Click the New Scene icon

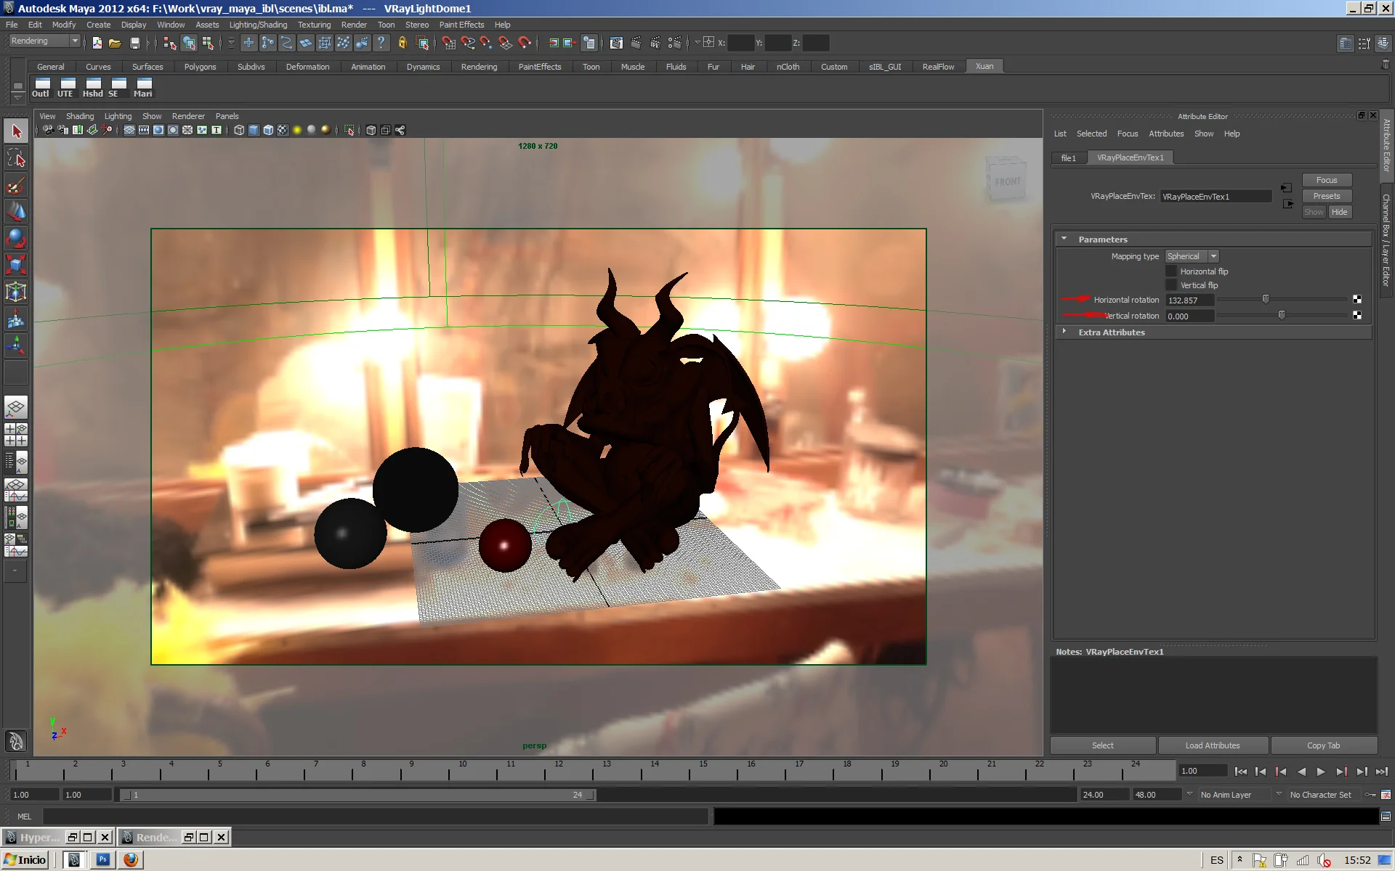coord(97,43)
